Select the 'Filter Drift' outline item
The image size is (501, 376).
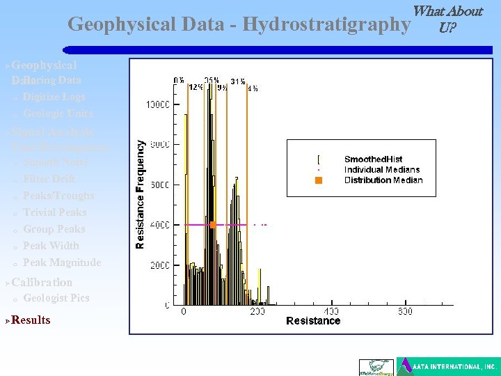[x=49, y=179]
